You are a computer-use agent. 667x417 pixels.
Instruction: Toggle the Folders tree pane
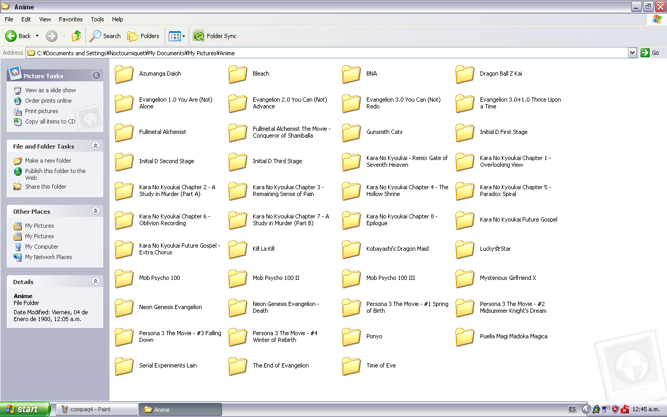pos(143,36)
